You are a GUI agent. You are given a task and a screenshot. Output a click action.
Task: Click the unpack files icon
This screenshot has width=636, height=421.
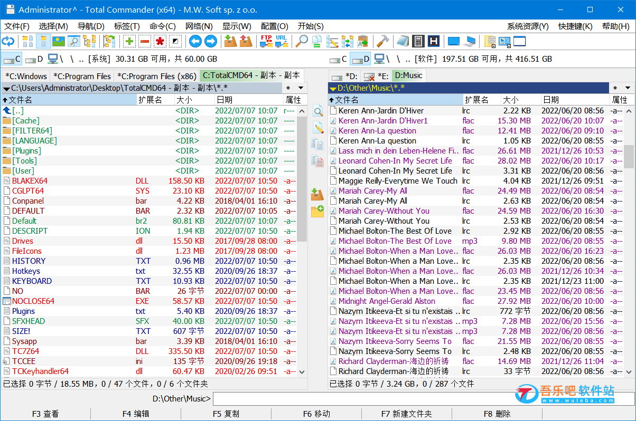tap(246, 41)
